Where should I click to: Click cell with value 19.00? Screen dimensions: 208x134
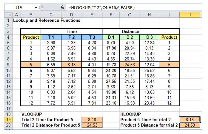(x=111, y=92)
